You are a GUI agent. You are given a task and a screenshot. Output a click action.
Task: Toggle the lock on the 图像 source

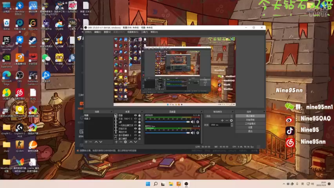click(139, 115)
